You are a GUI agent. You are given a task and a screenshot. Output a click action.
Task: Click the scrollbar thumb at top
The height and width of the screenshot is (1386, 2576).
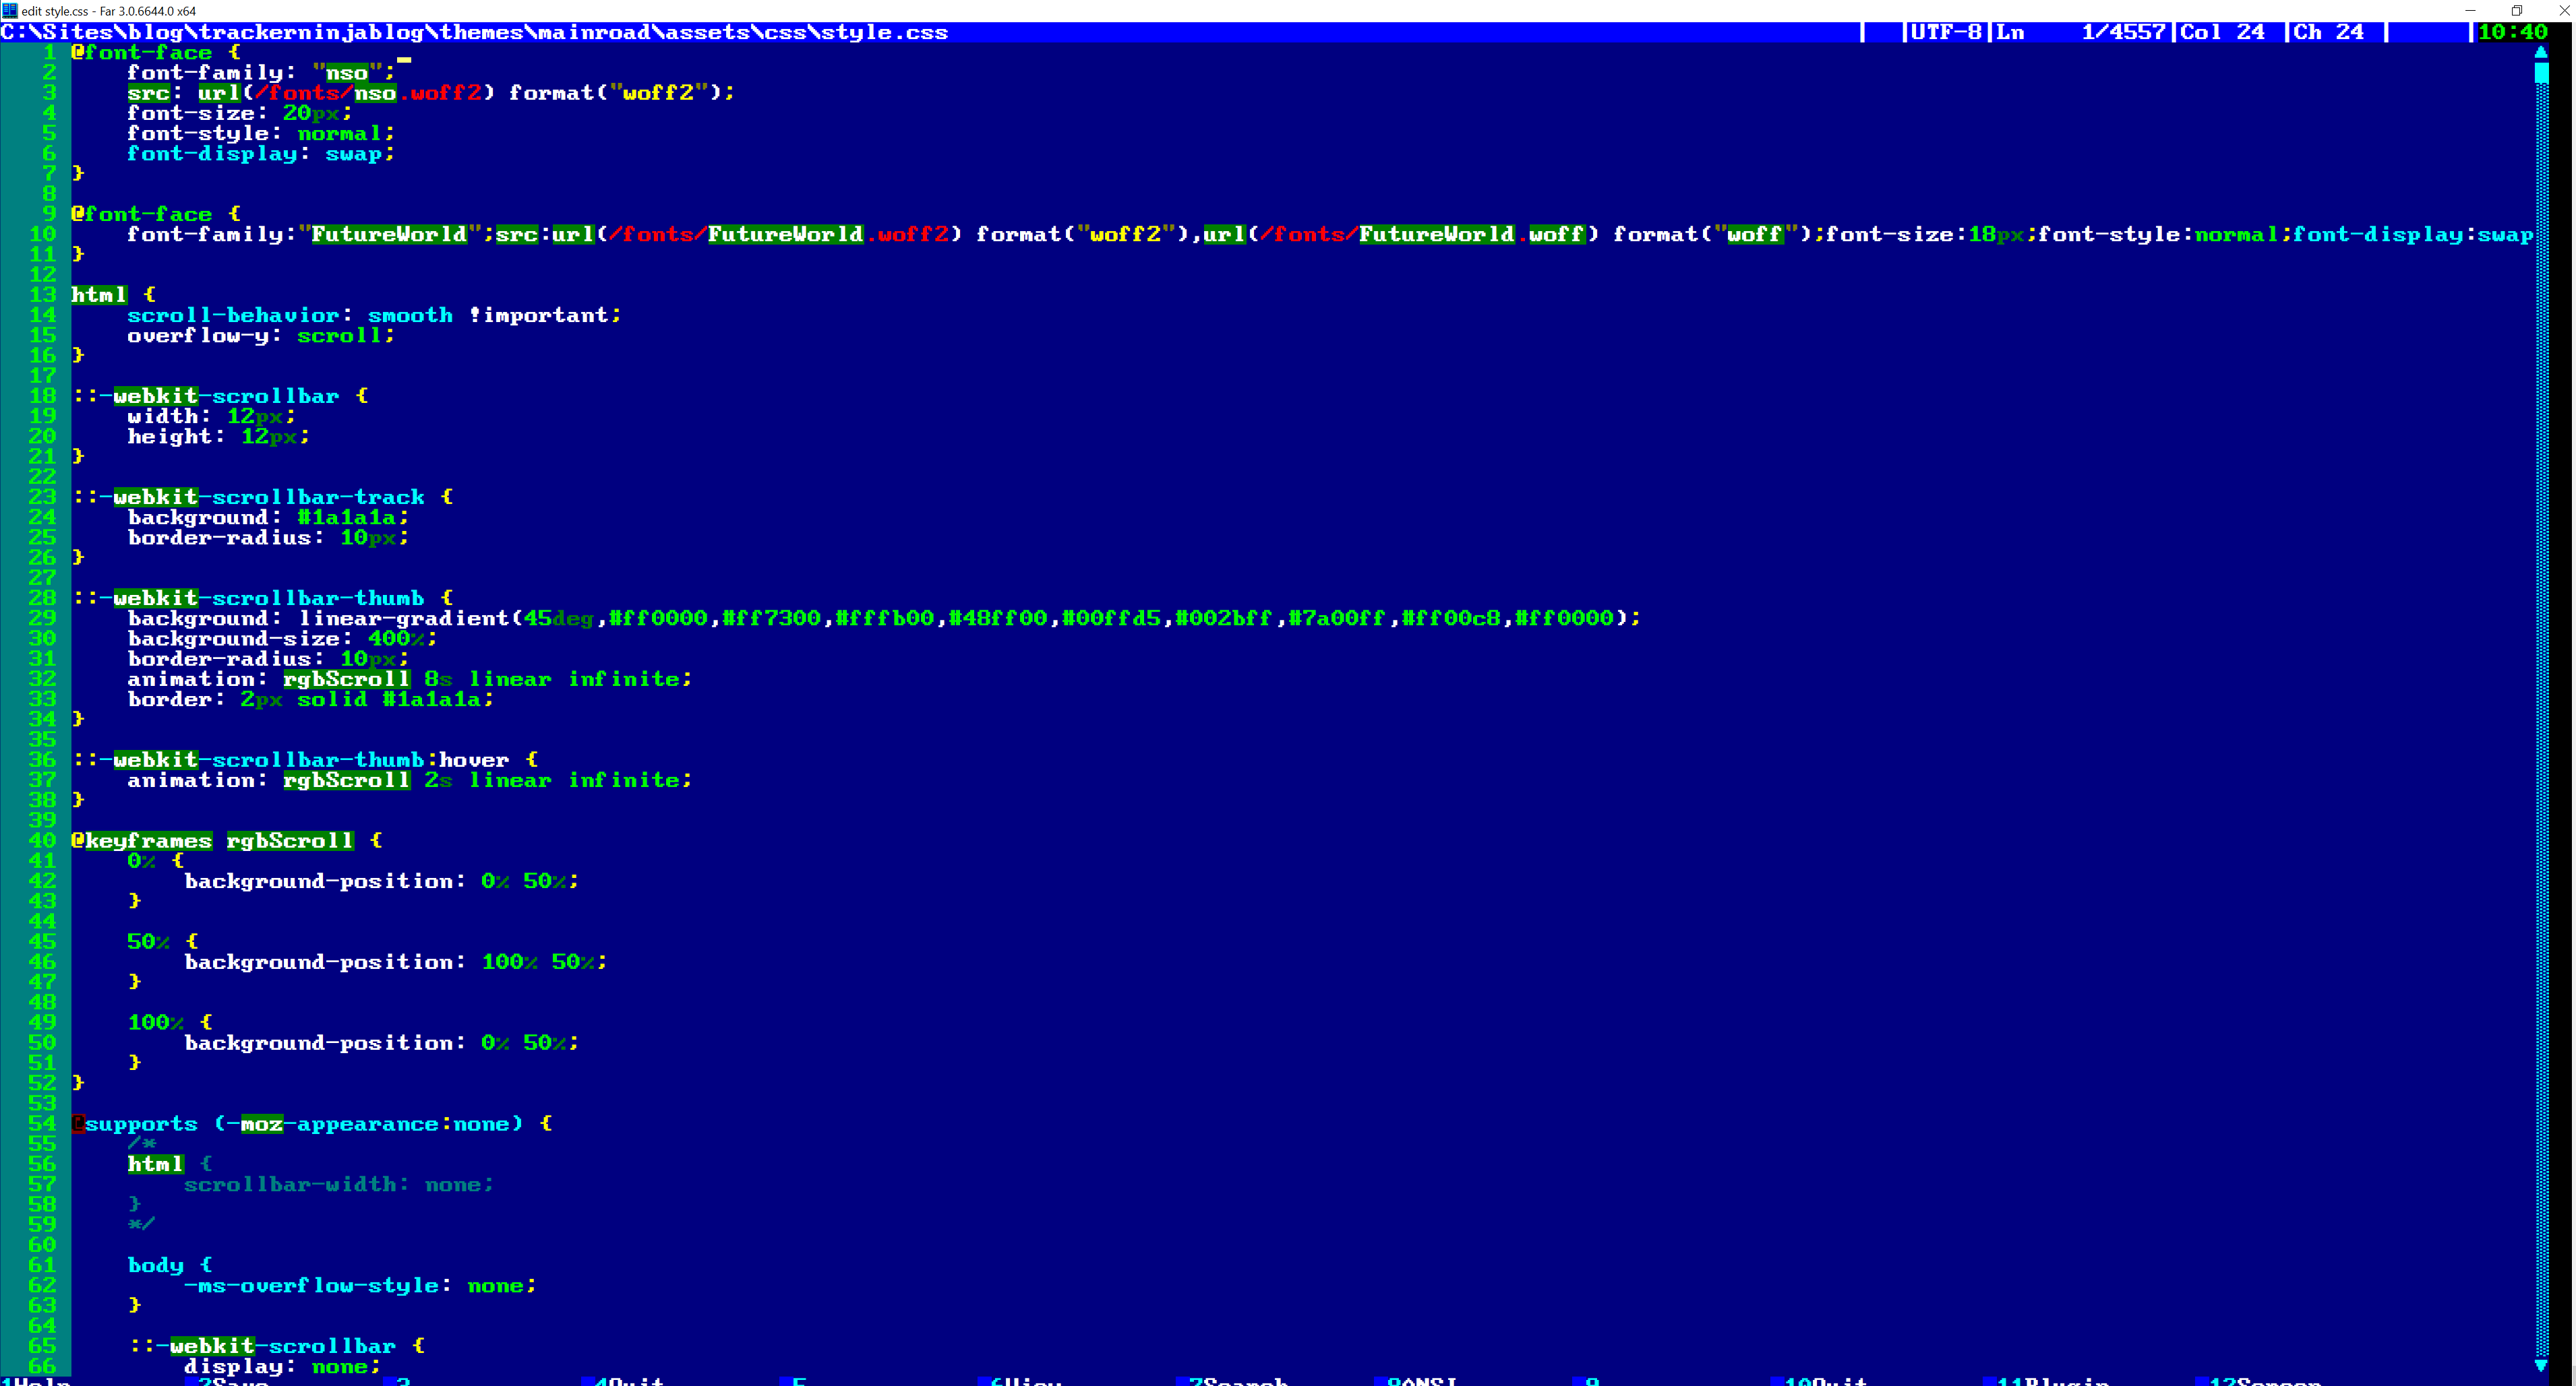point(2541,73)
